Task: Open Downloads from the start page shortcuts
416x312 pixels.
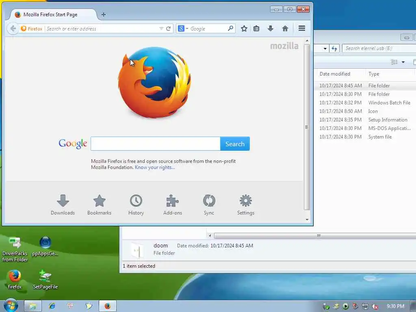Action: pyautogui.click(x=63, y=205)
